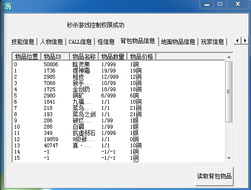Viewport: 251px width, 190px height.
Task: Click the tab strip right scroll arrow
Action: [245, 41]
